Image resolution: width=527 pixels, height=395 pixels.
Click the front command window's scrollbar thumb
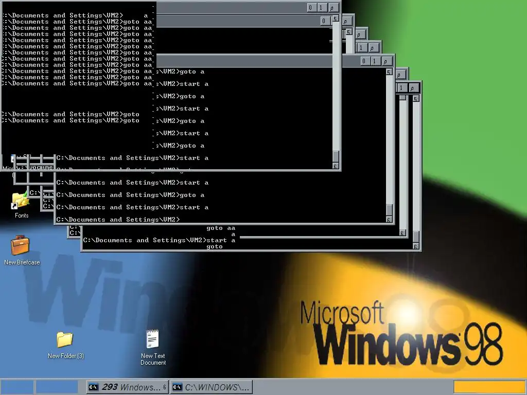click(x=336, y=156)
